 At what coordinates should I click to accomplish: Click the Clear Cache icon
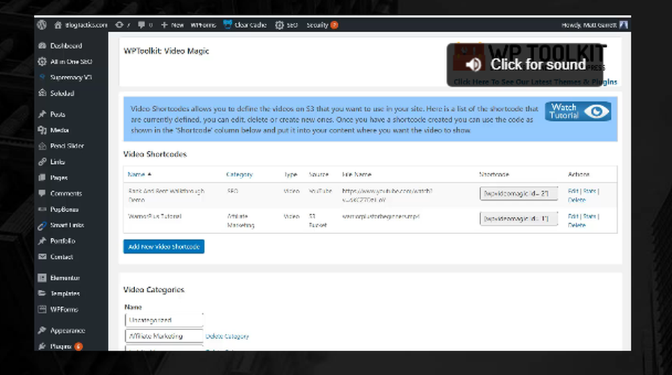(228, 25)
